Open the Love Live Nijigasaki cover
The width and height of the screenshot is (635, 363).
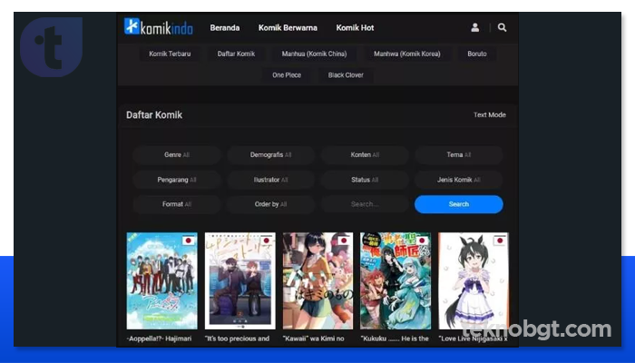point(474,280)
